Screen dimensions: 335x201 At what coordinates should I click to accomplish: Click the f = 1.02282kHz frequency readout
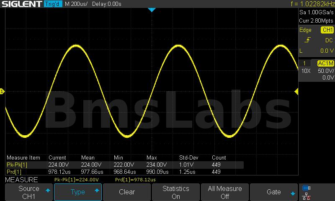pos(312,4)
